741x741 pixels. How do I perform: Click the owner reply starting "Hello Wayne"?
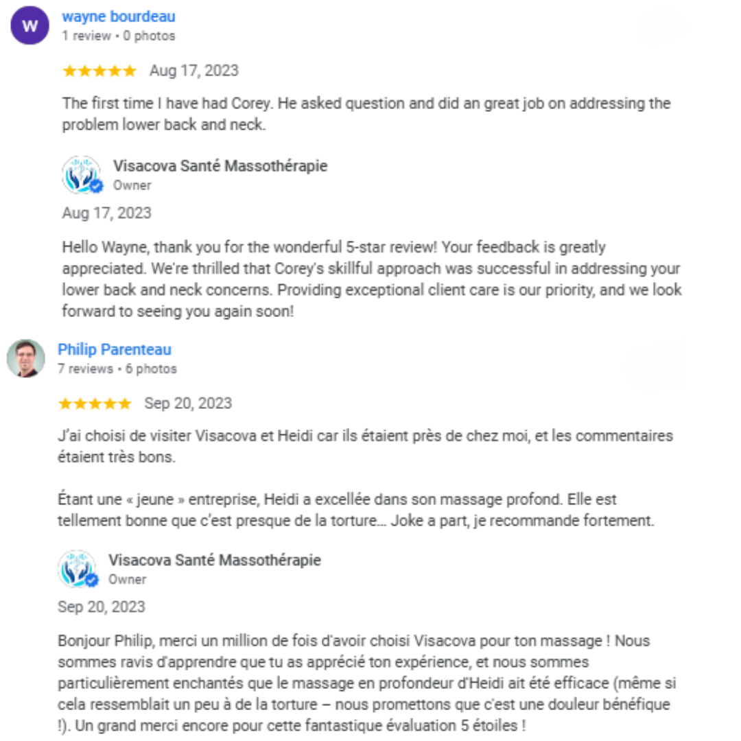(371, 279)
